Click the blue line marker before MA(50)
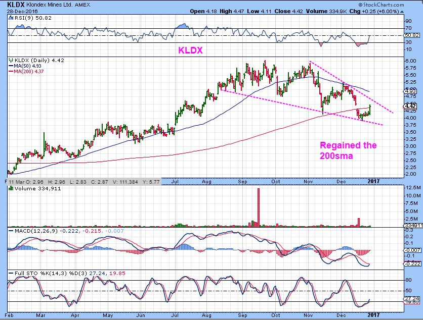Screen dimensions: 423x320 (11, 66)
